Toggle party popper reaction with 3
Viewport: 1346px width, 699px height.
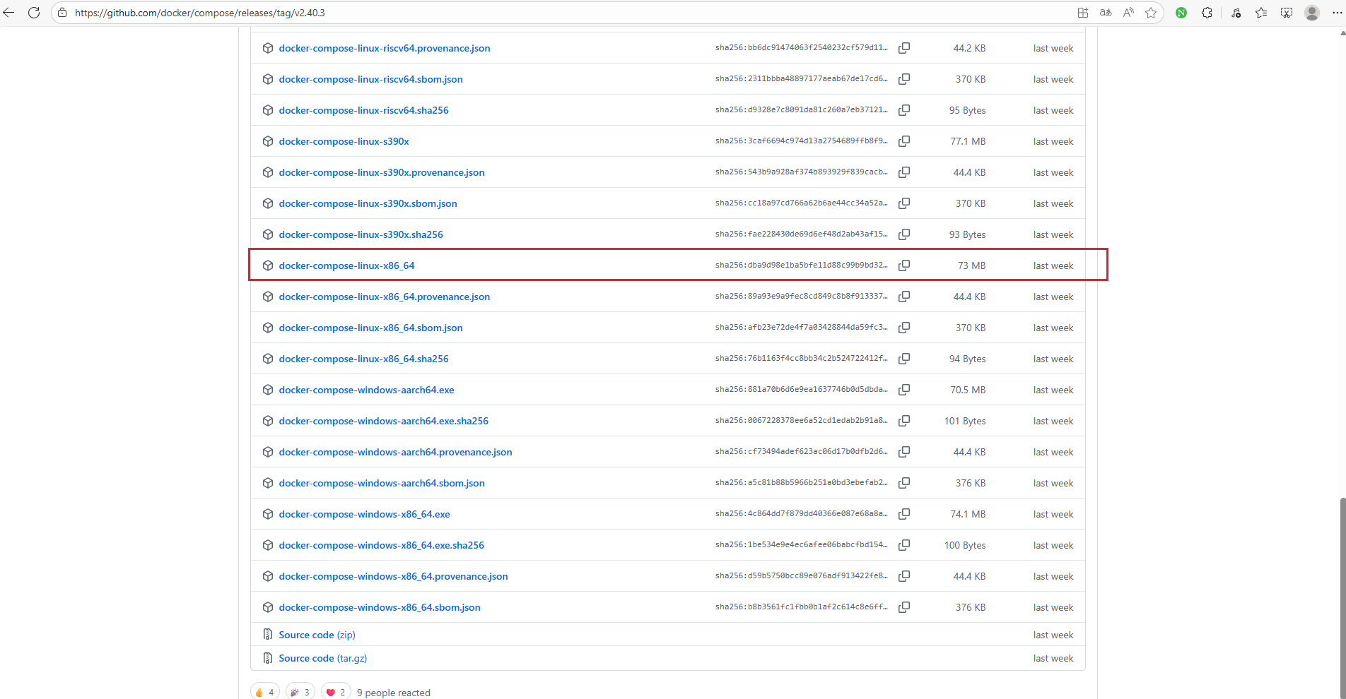coord(300,692)
